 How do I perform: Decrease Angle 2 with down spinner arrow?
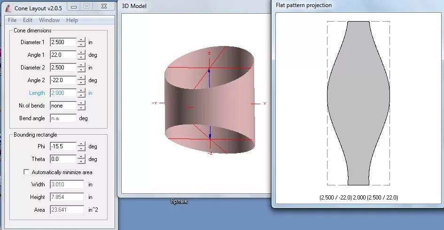[81, 83]
